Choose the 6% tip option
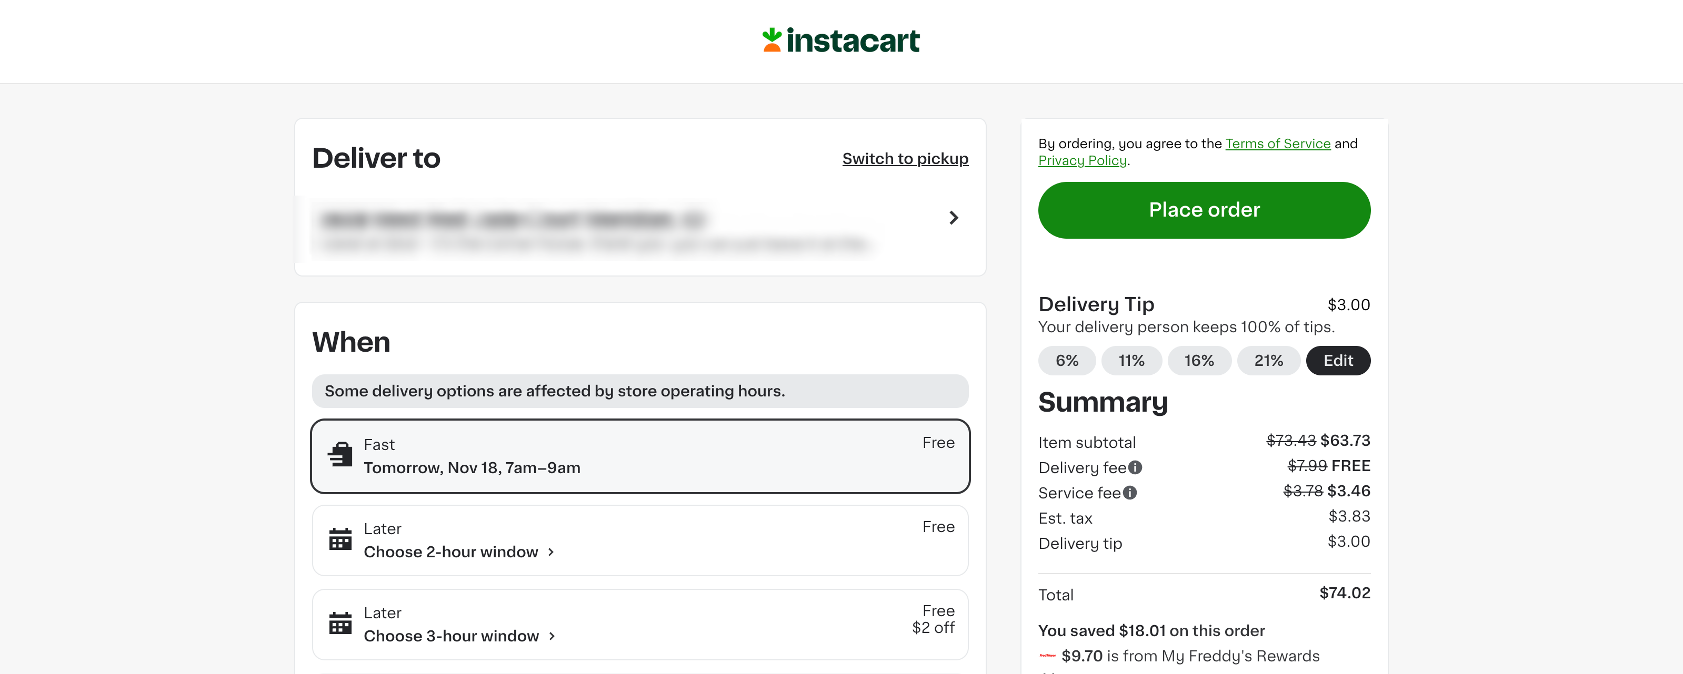The width and height of the screenshot is (1683, 674). click(1067, 361)
